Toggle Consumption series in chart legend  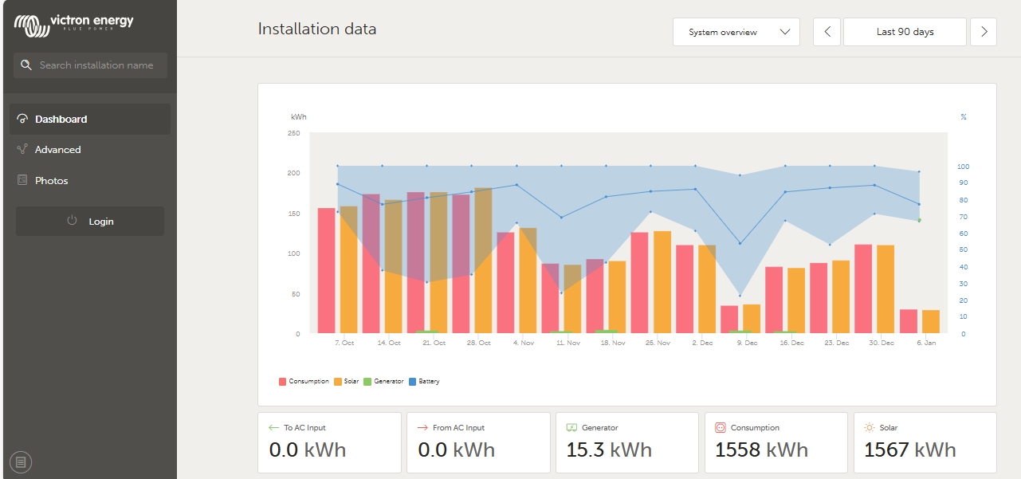click(x=304, y=382)
